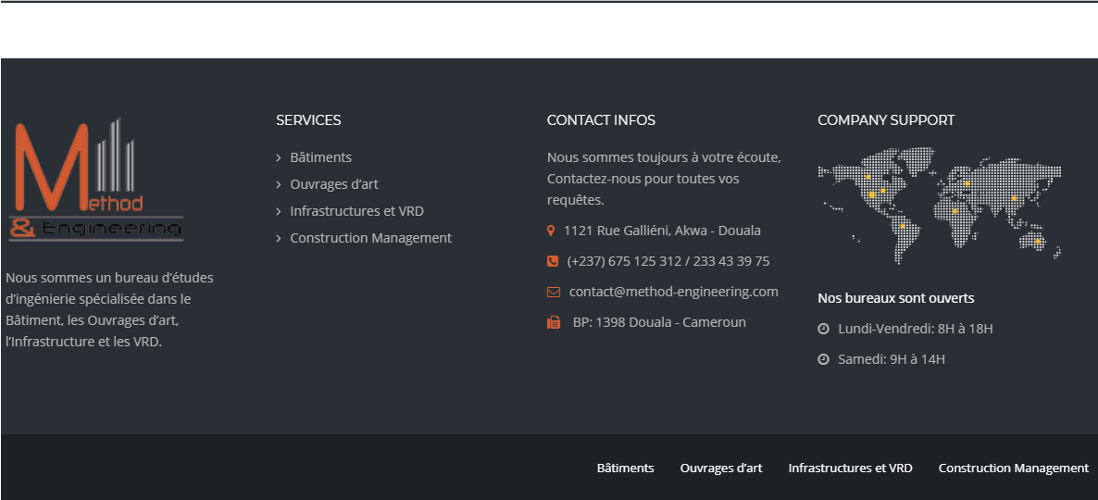Click the envelope icon beside the email
The image size is (1098, 500).
click(x=554, y=292)
